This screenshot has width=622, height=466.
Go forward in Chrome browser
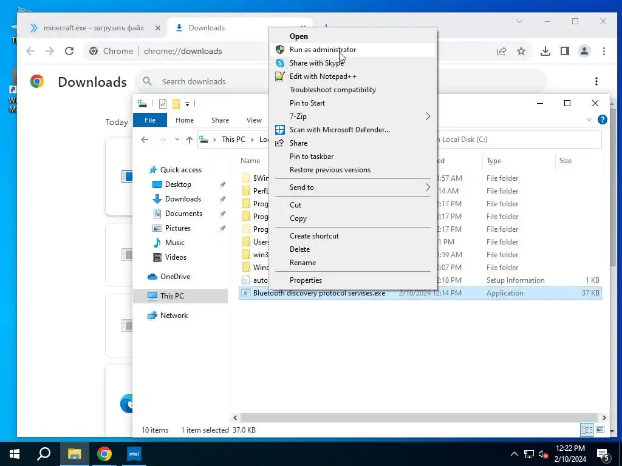pyautogui.click(x=50, y=51)
